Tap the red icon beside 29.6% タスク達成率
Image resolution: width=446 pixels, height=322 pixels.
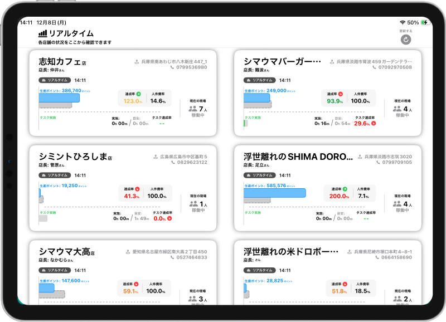(x=374, y=123)
